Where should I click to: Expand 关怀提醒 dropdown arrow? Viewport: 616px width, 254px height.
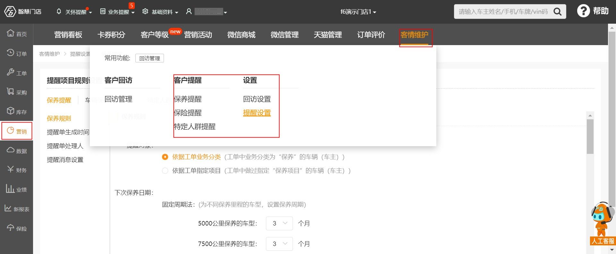pos(90,12)
